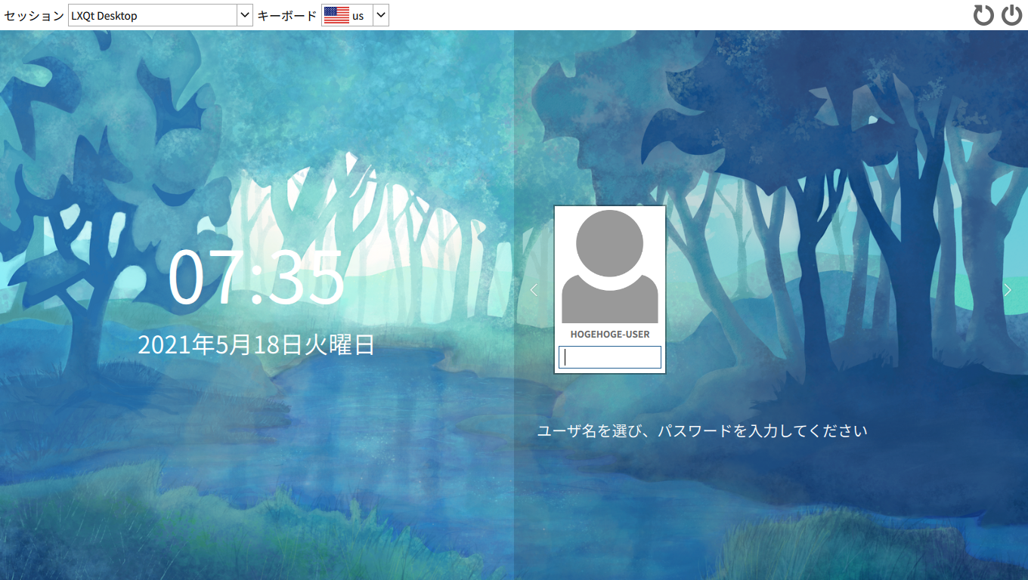Screen dimensions: 1028x580
Task: Click the キーボード label
Action: coord(287,15)
